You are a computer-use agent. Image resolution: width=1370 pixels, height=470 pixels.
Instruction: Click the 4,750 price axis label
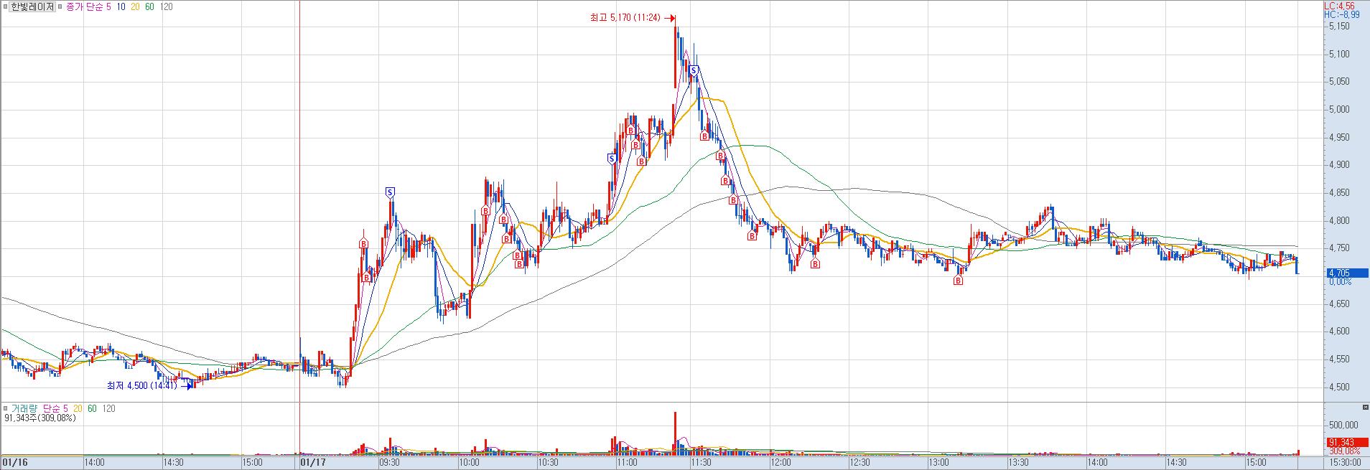1340,248
